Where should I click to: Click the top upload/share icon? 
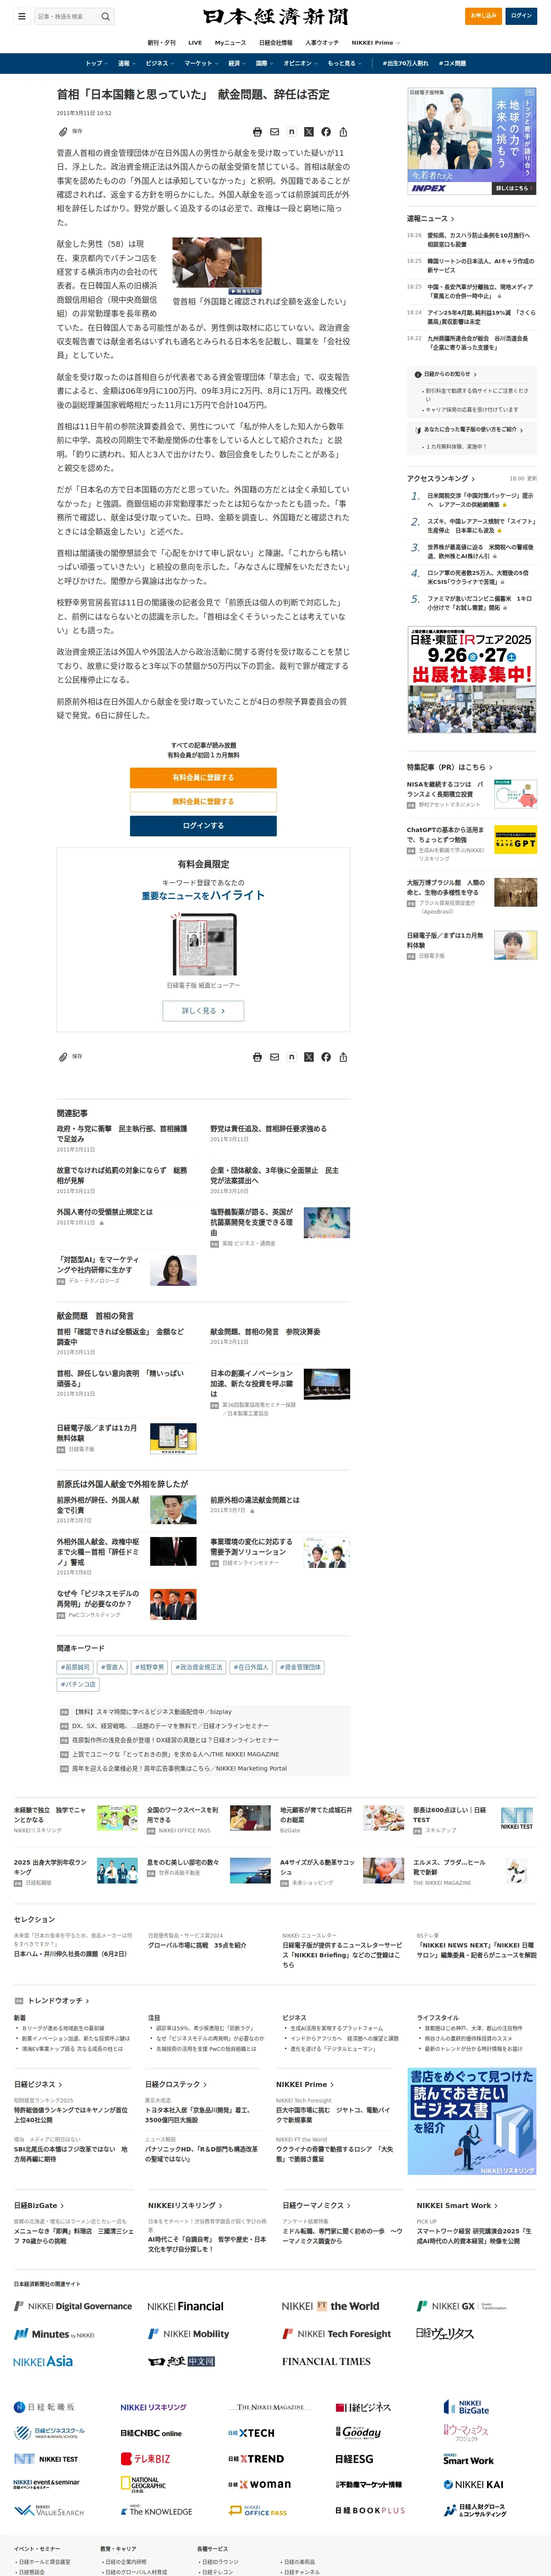[x=343, y=132]
